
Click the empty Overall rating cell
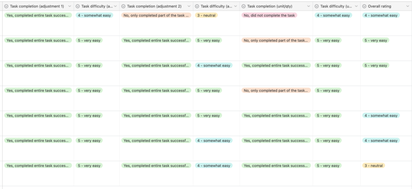pyautogui.click(x=386, y=98)
